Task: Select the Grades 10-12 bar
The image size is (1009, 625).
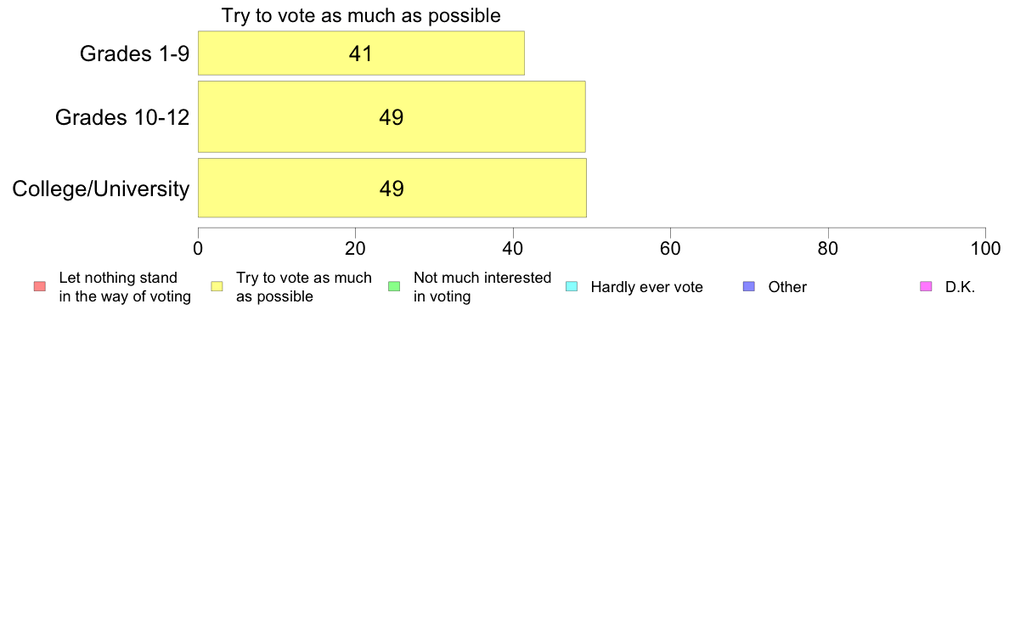Action: click(392, 116)
